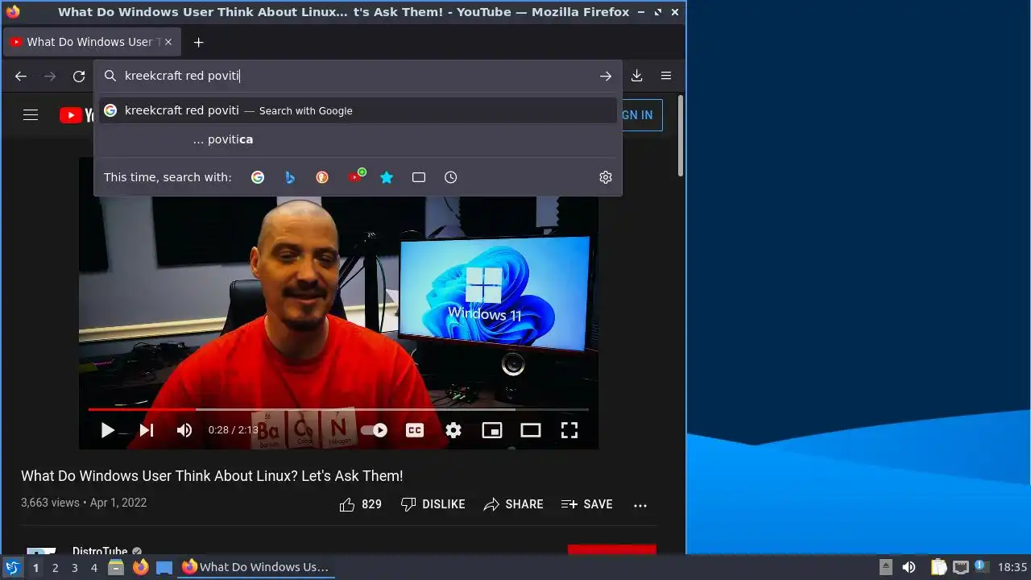The image size is (1031, 580).
Task: Pick the '... povitica' suggestion
Action: [x=358, y=139]
